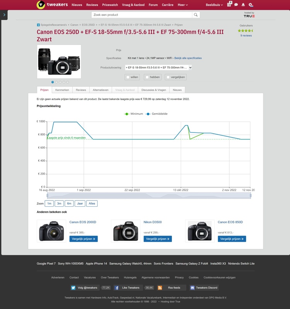Click Vergelijk prijzen for Nikon D3500
Screen dimensions: 290x309
pos(158,239)
